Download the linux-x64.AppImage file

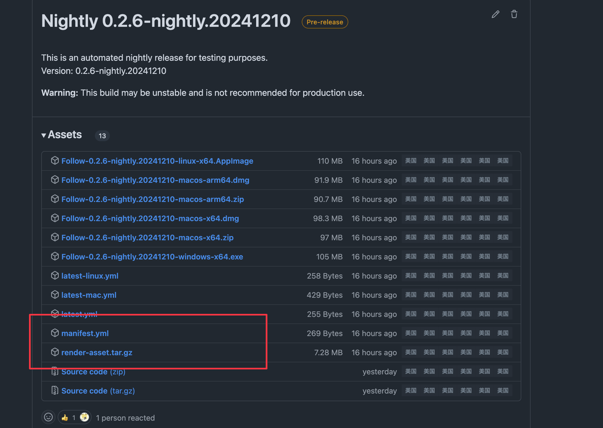(x=157, y=161)
